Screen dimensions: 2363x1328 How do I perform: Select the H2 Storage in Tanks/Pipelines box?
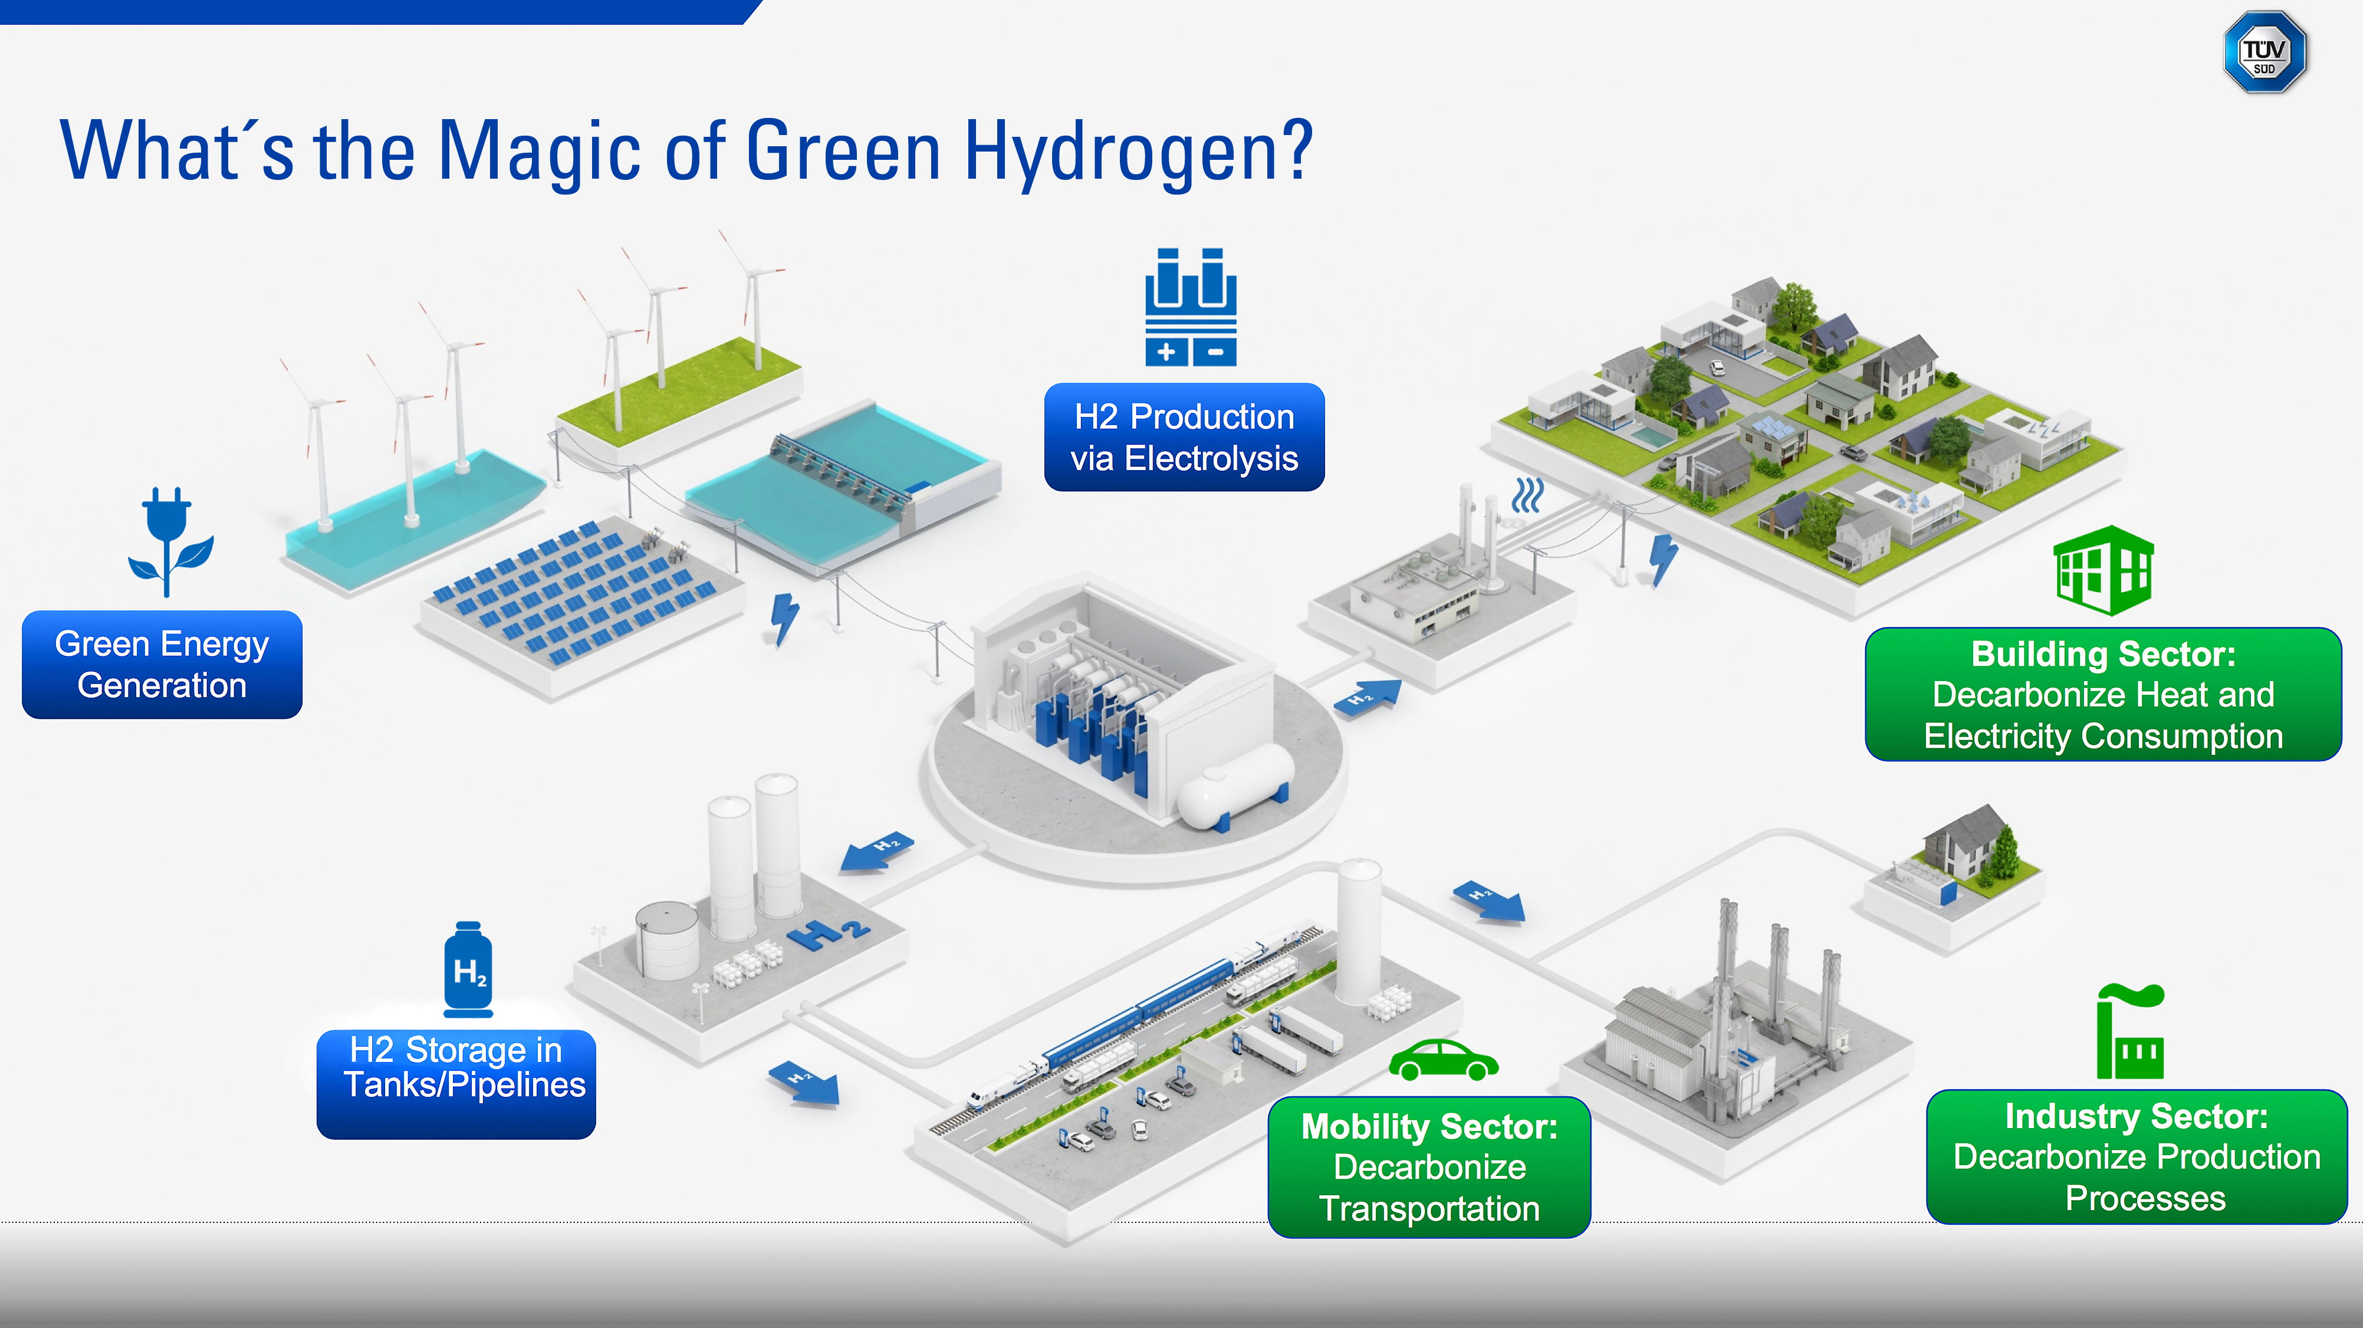pyautogui.click(x=456, y=1083)
